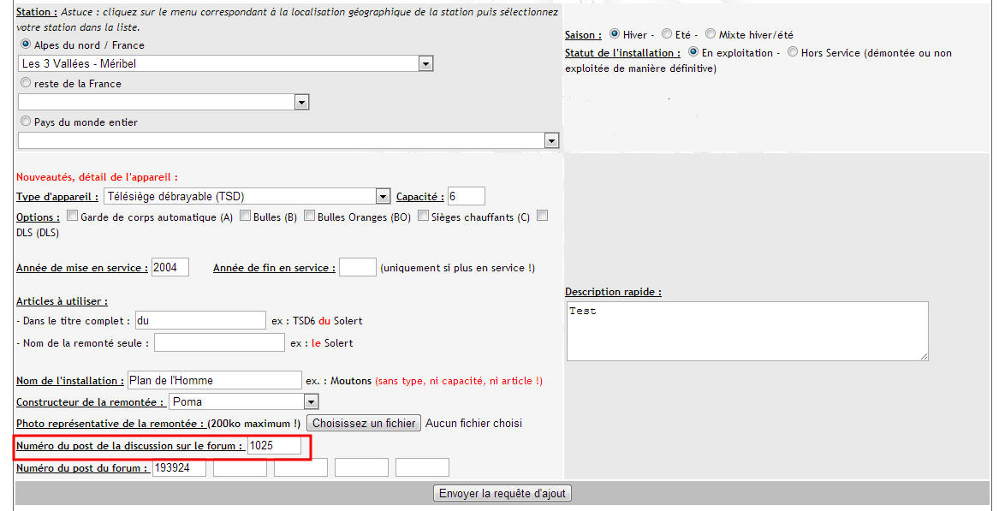Viewport: 999px width, 511px height.
Task: Open the empty 'reste de la France' dropdown
Action: [x=163, y=102]
